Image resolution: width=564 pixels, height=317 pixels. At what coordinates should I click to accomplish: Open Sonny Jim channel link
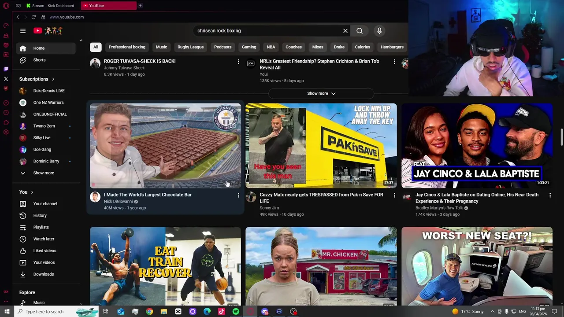coord(269,208)
